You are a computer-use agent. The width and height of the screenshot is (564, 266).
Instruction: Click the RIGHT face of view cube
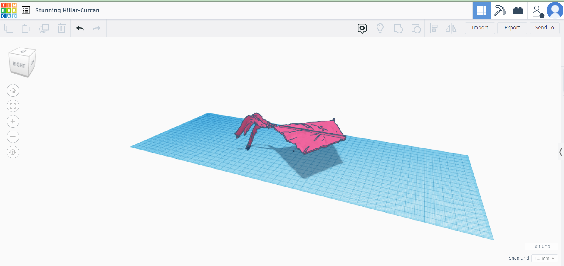click(19, 65)
